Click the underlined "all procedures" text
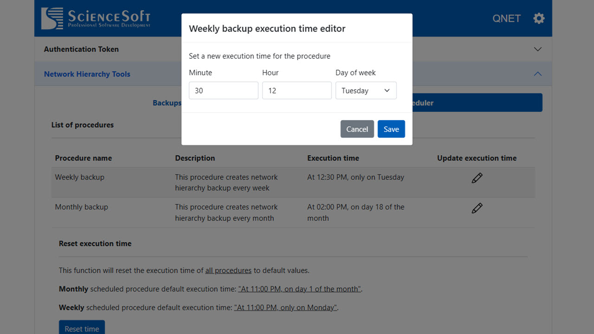594x334 pixels. click(x=228, y=270)
